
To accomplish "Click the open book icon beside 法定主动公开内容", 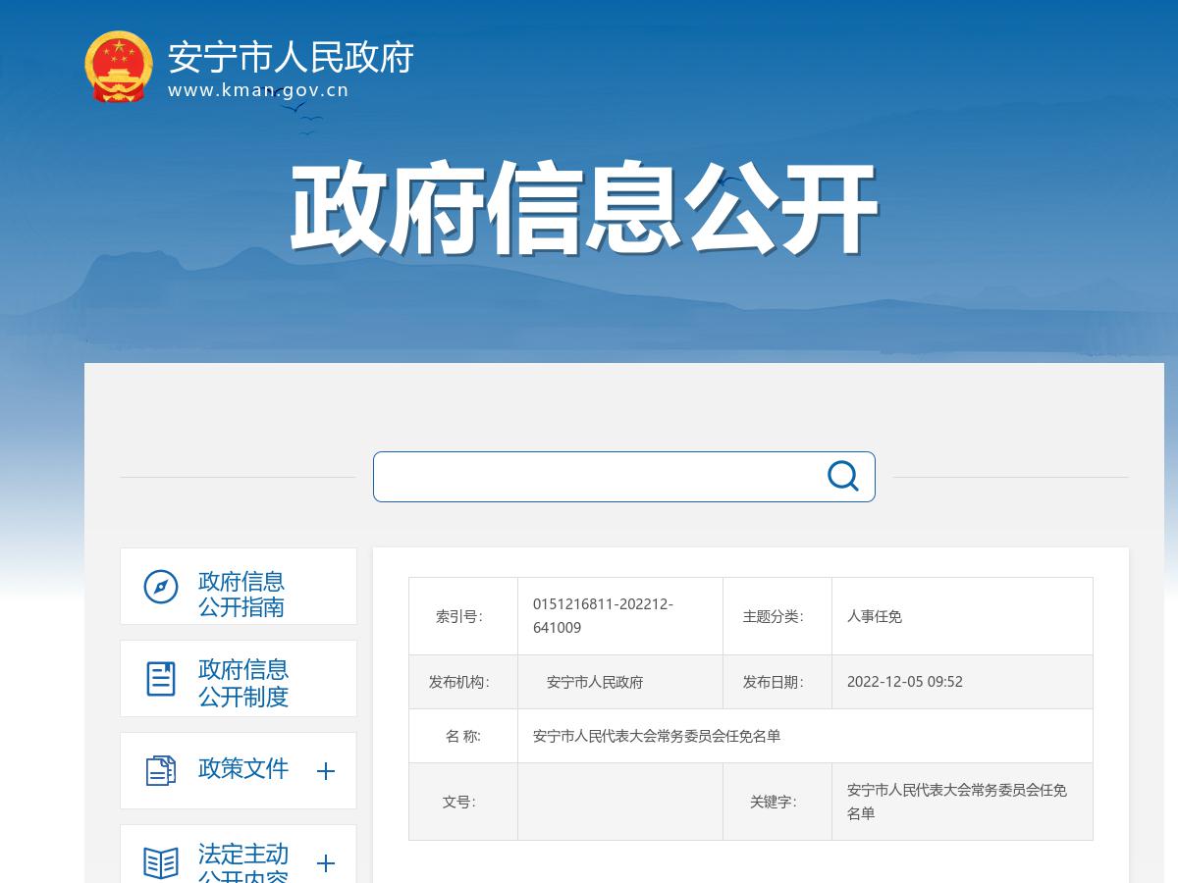I will [x=161, y=862].
